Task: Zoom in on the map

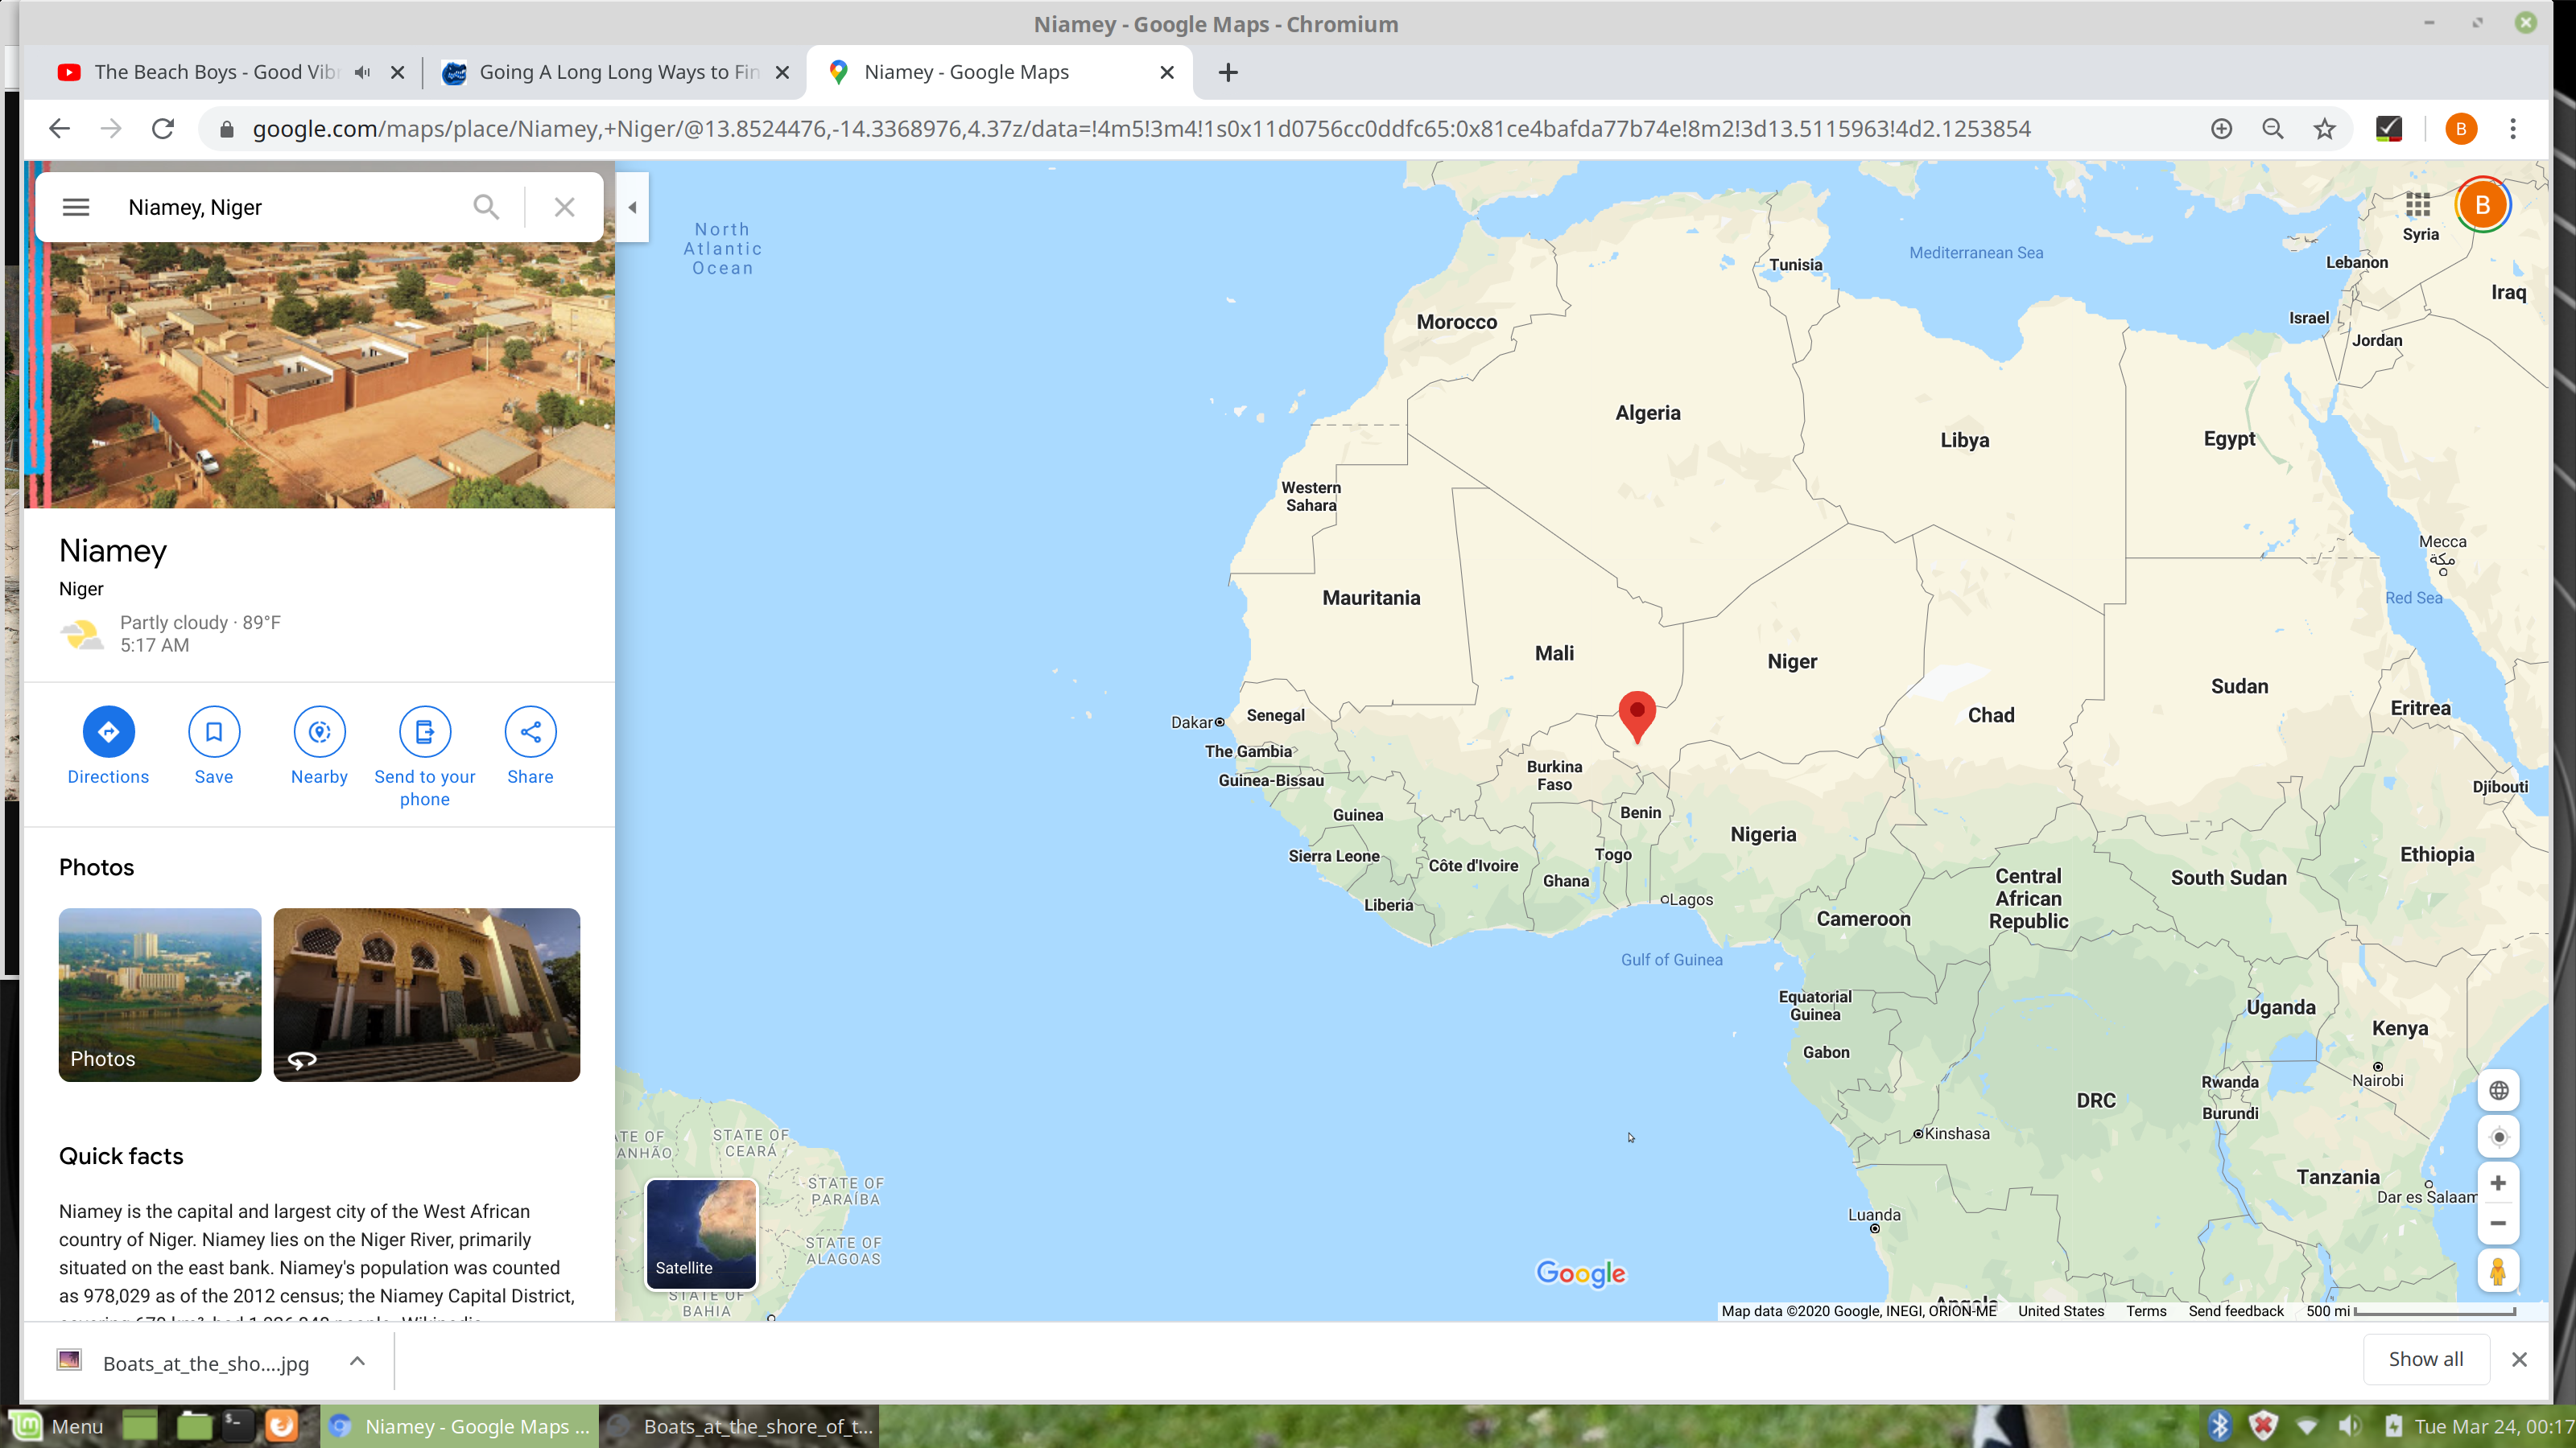Action: (2498, 1183)
